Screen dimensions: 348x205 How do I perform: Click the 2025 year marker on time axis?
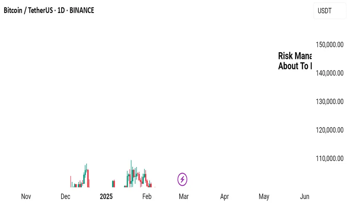click(x=106, y=196)
